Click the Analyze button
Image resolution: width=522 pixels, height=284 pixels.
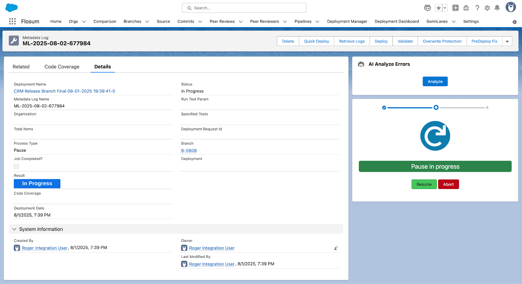[435, 82]
